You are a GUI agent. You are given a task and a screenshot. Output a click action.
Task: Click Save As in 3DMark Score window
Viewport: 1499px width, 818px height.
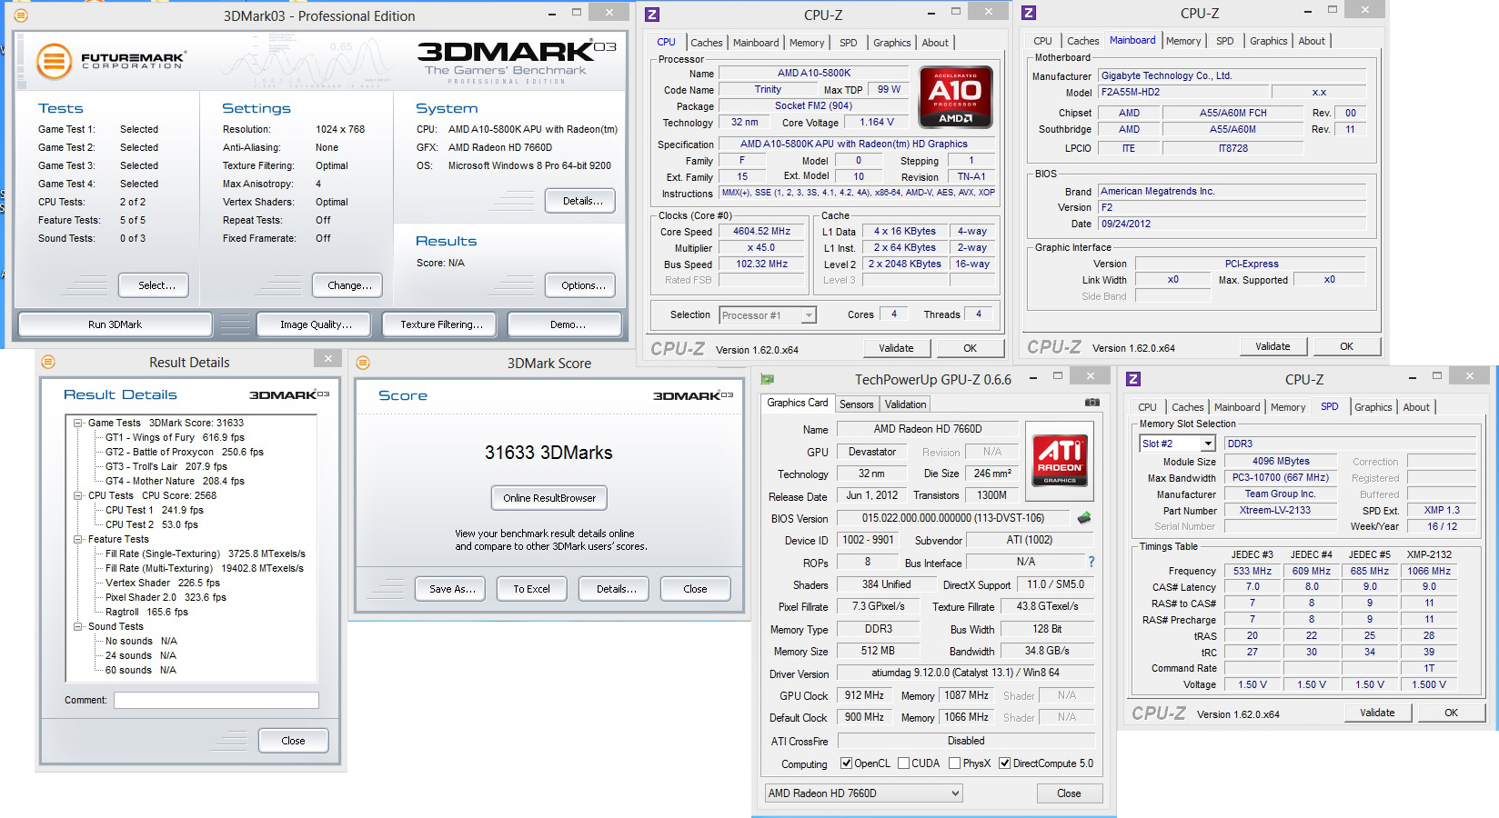[x=452, y=589]
